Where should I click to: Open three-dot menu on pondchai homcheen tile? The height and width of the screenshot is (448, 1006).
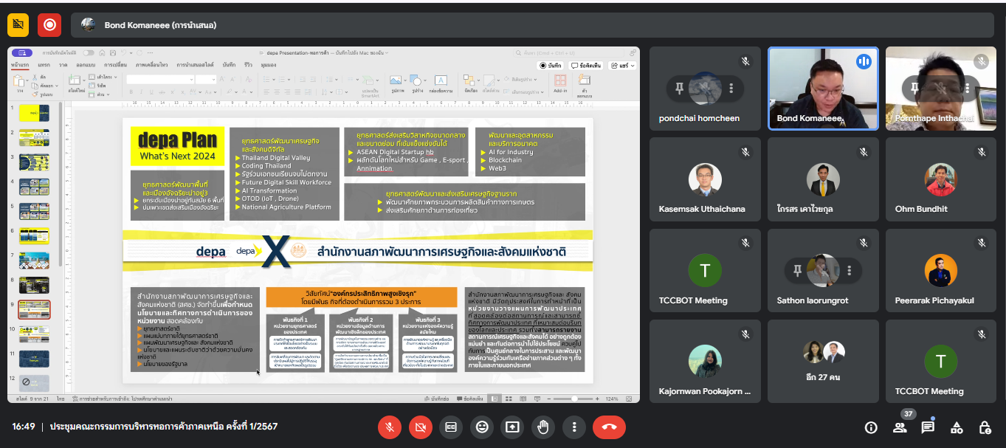(x=731, y=89)
